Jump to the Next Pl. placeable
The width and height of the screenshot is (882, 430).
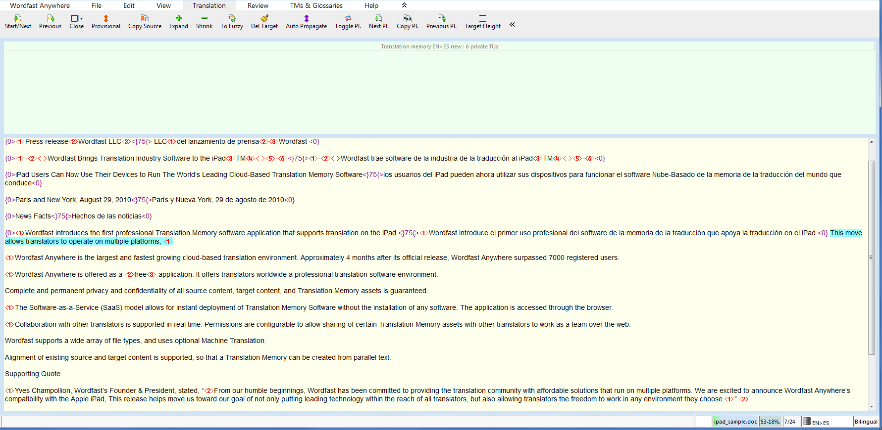(x=378, y=19)
